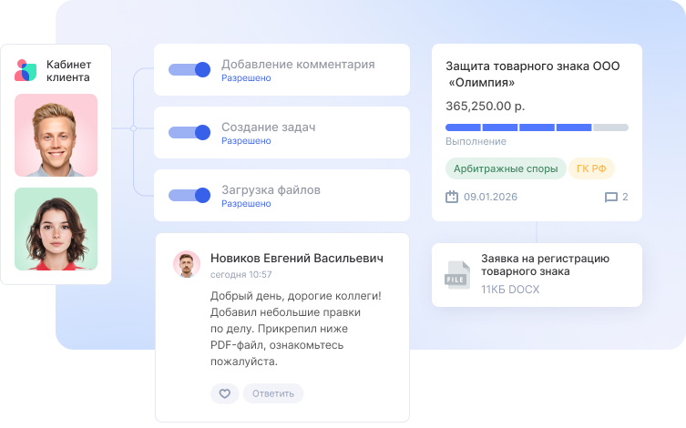This screenshot has width=686, height=428.
Task: Turn off the Загрузка файлов switch
Action: [189, 196]
